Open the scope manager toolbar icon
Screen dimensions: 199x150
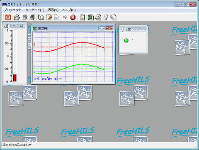point(90,17)
